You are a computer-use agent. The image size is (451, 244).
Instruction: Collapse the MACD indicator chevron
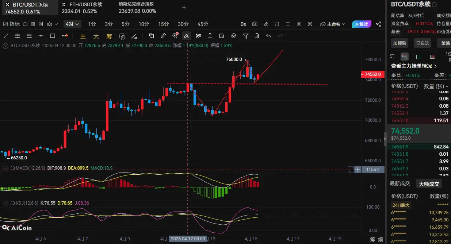tap(5, 168)
